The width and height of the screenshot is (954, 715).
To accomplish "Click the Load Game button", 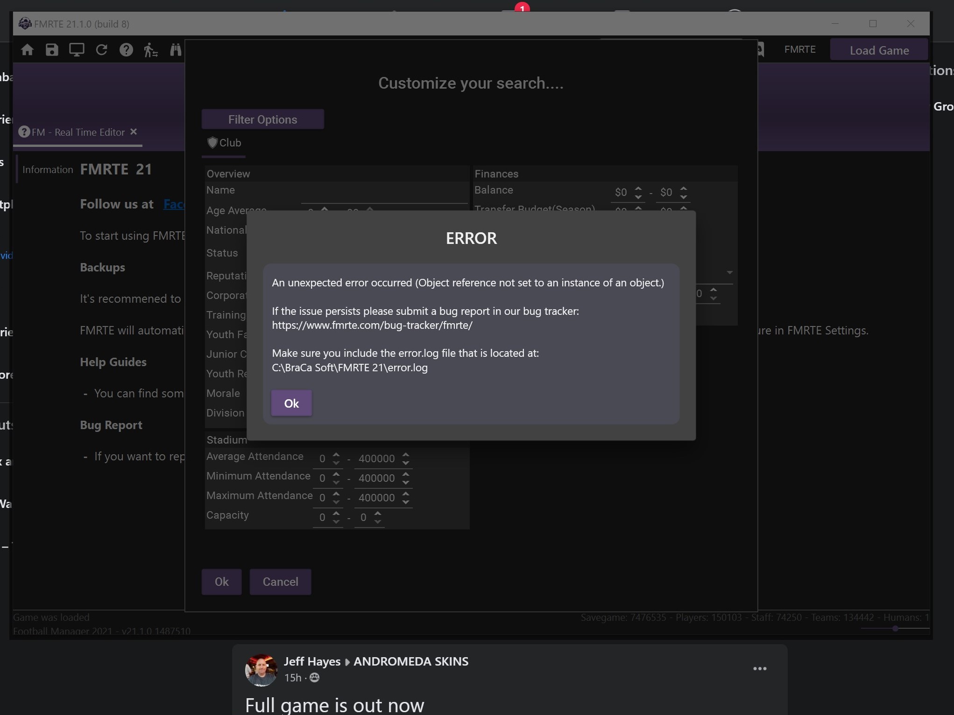I will (879, 50).
